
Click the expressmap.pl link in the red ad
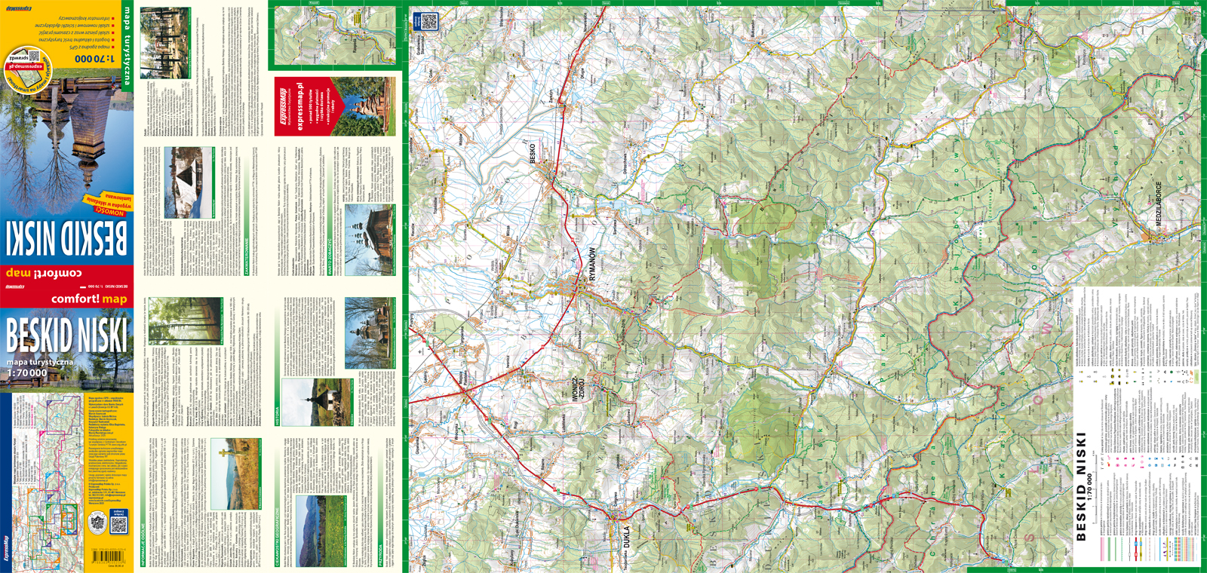pyautogui.click(x=299, y=107)
